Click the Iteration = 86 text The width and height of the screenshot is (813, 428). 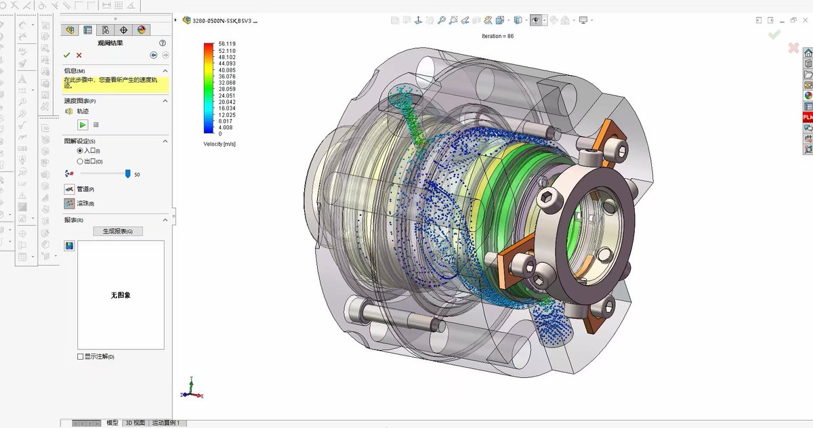point(497,36)
